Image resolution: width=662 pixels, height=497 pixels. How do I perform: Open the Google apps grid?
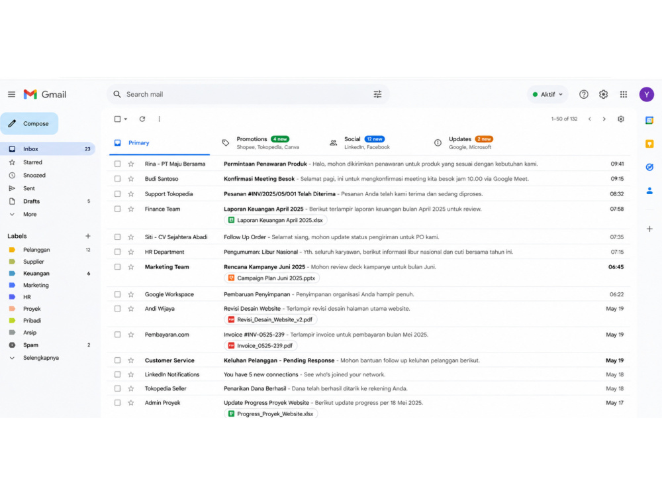pyautogui.click(x=623, y=94)
